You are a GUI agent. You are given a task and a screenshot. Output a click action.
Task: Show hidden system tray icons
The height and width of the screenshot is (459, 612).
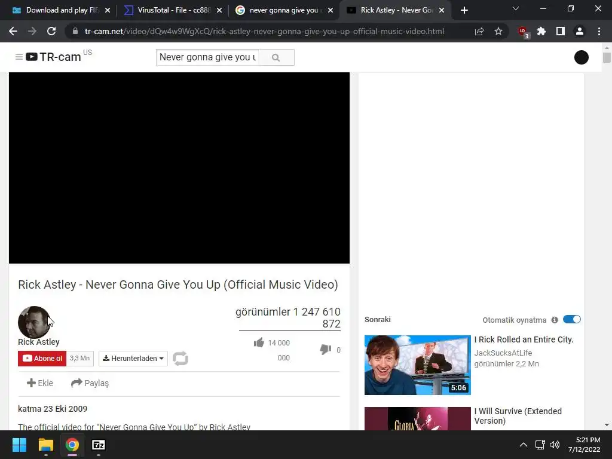click(x=524, y=445)
